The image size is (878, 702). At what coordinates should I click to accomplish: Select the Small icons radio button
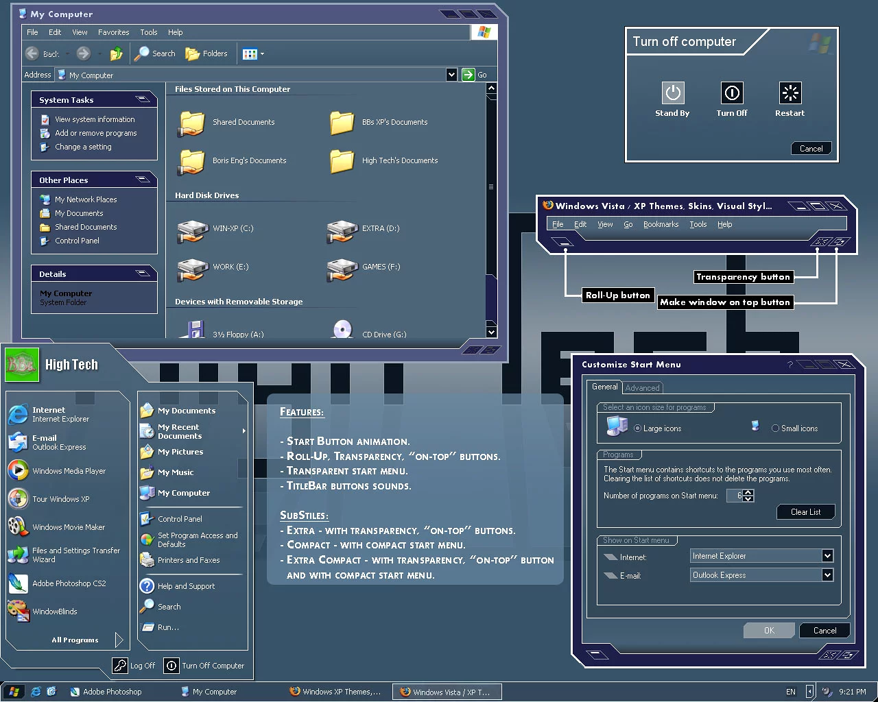coord(775,428)
